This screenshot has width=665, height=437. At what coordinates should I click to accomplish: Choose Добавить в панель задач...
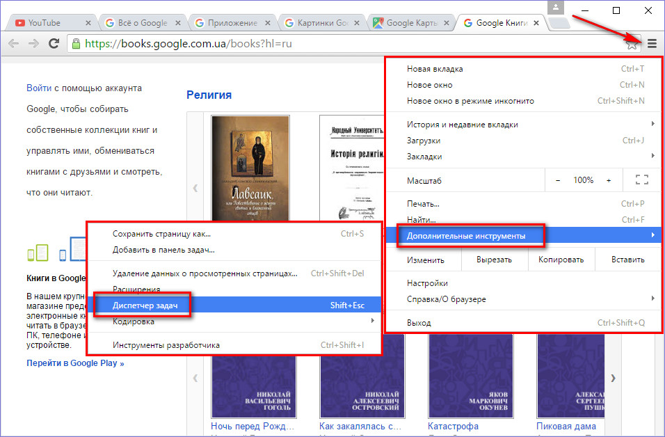[234, 250]
